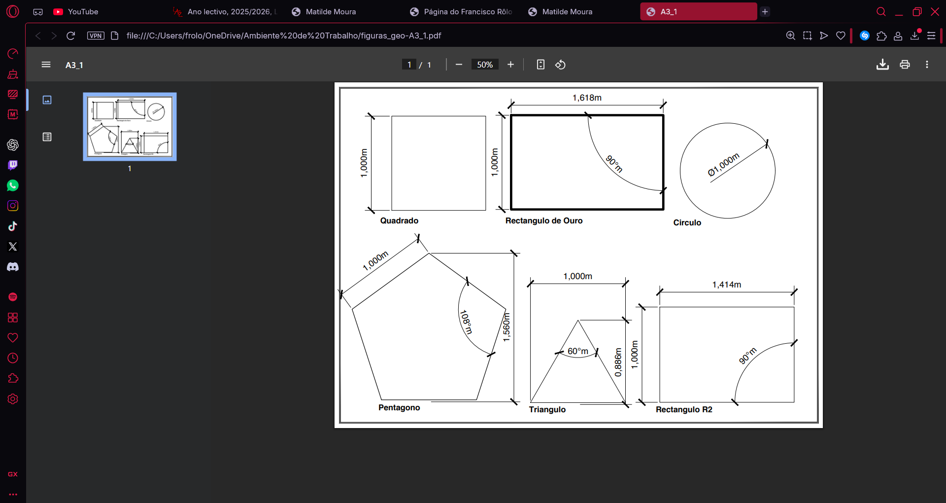The image size is (946, 503).
Task: Click the Fit to page icon
Action: click(541, 65)
